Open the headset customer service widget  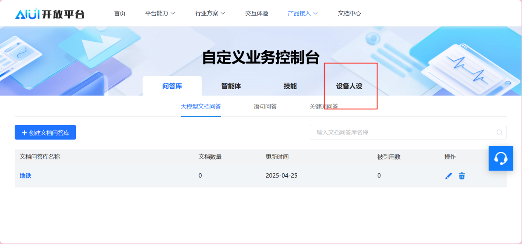(x=501, y=159)
